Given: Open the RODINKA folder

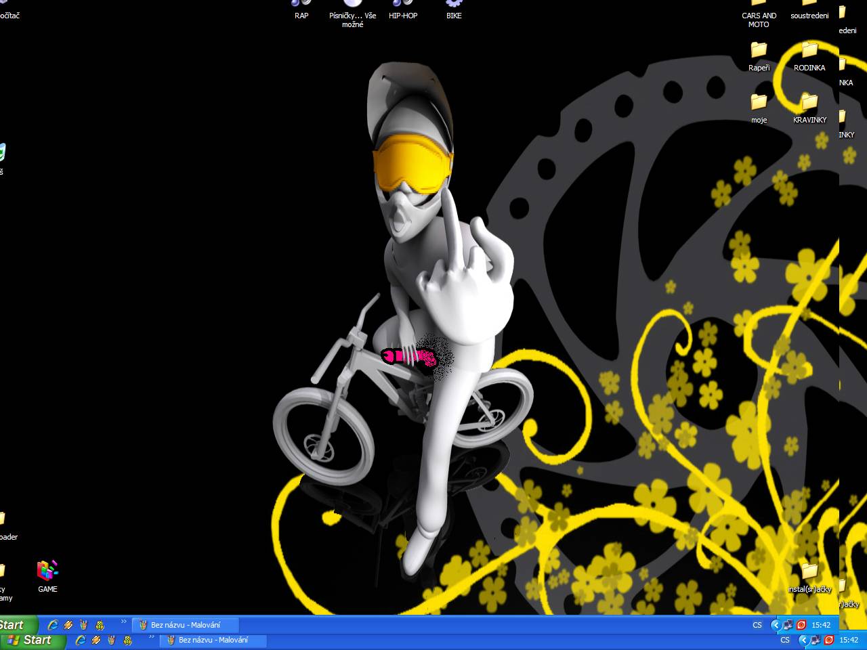Looking at the screenshot, I should (x=809, y=53).
